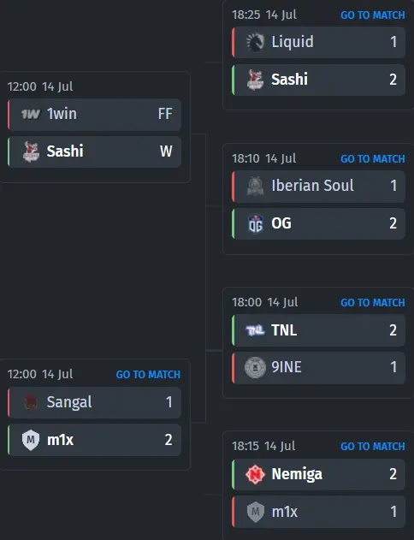Viewport: 414px width, 540px height.
Task: Select the Nemiga team row
Action: pyautogui.click(x=318, y=474)
